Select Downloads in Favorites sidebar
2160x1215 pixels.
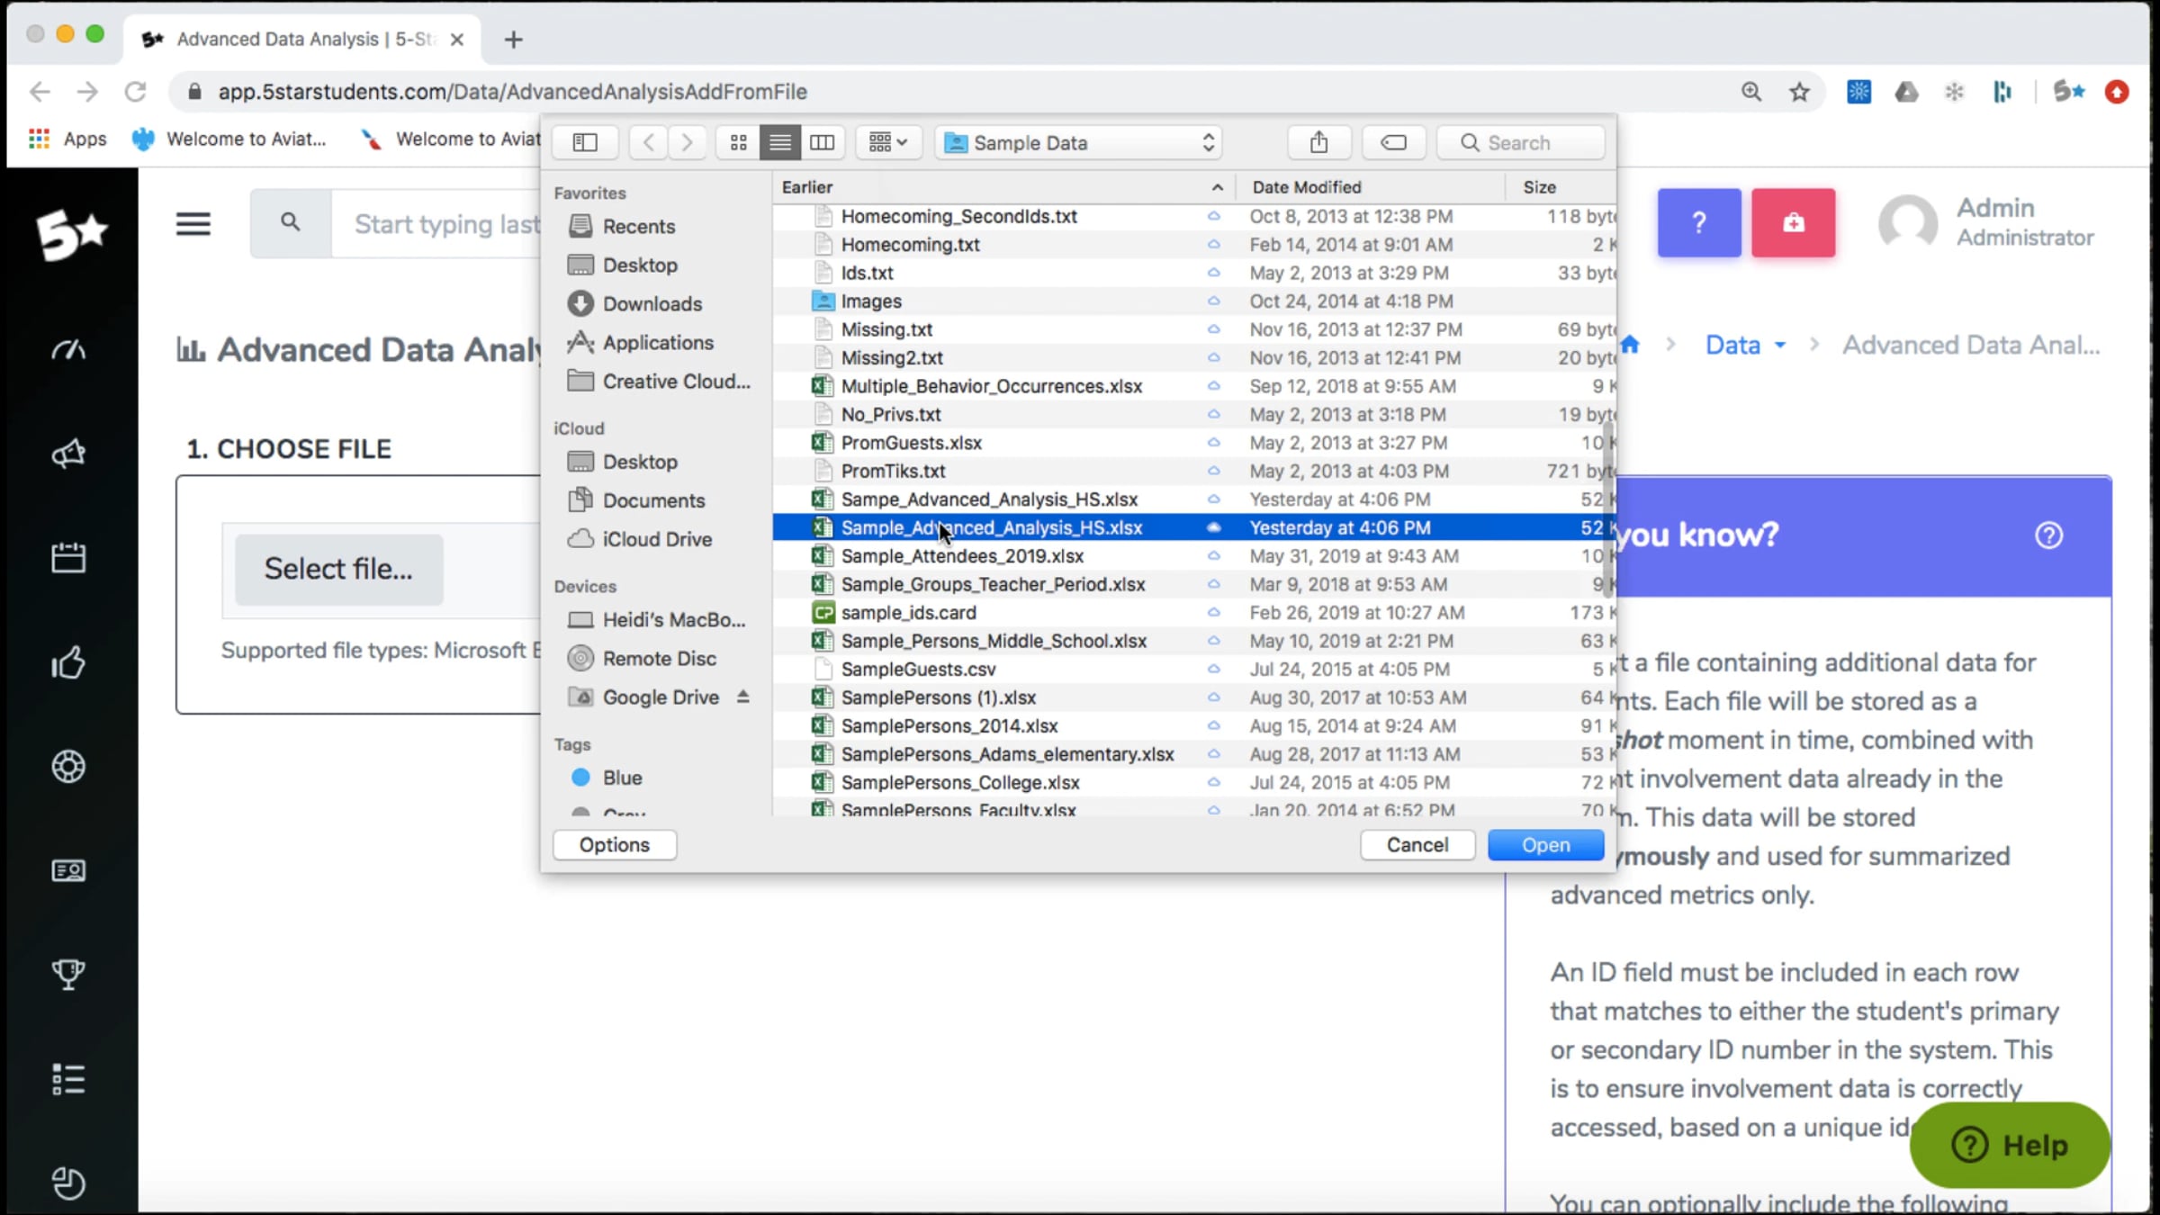652,304
